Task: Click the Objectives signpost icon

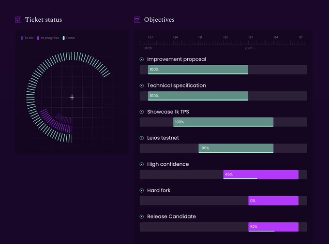Action: [x=137, y=20]
